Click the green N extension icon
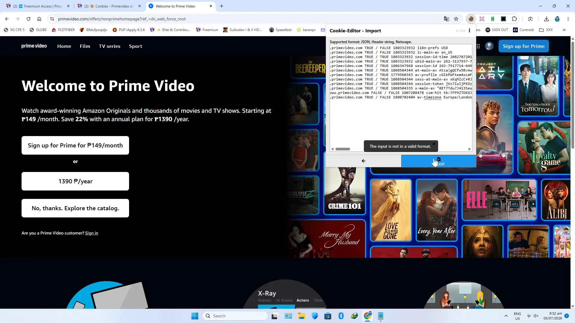 click(493, 19)
